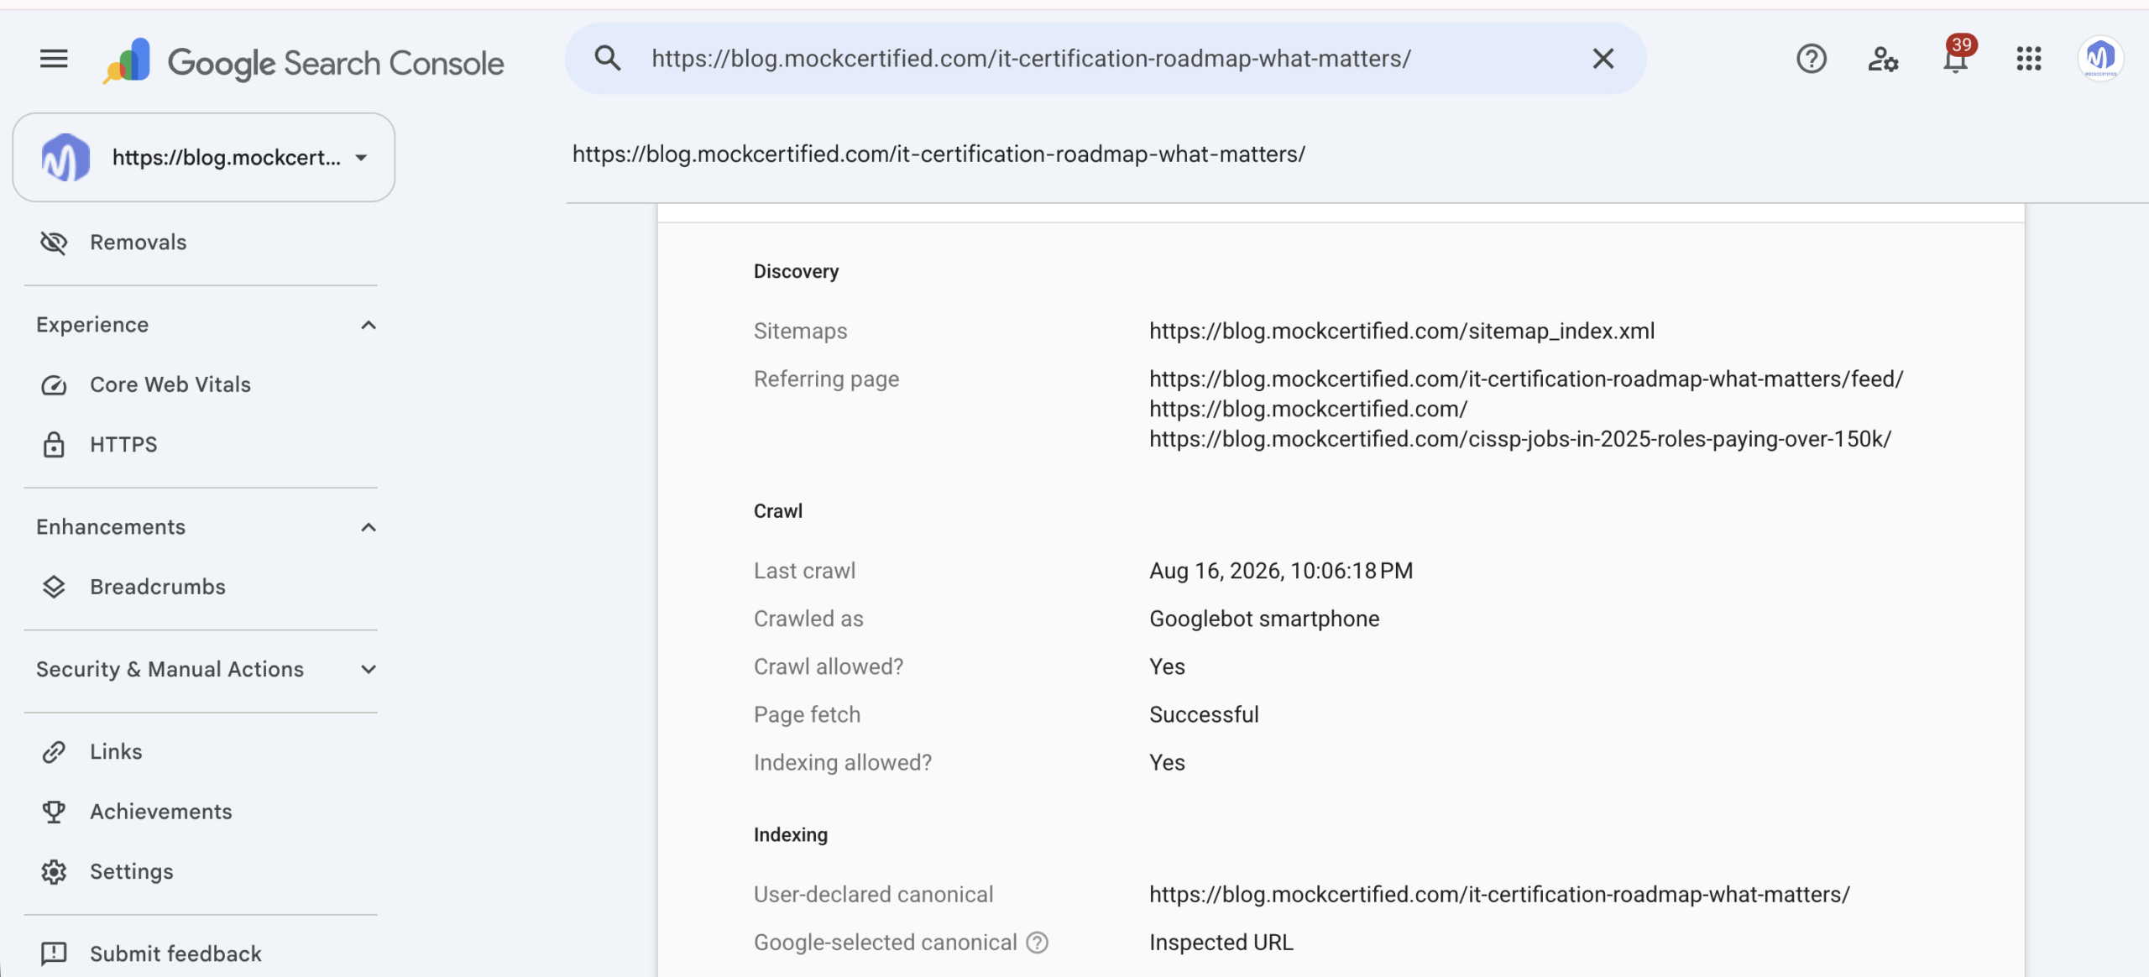Open the Google apps grid
This screenshot has width=2149, height=977.
coord(2029,59)
